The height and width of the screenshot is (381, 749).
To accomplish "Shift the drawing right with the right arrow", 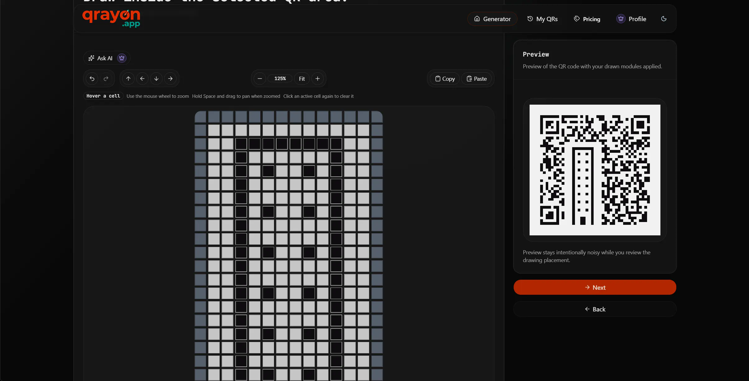I will tap(170, 79).
